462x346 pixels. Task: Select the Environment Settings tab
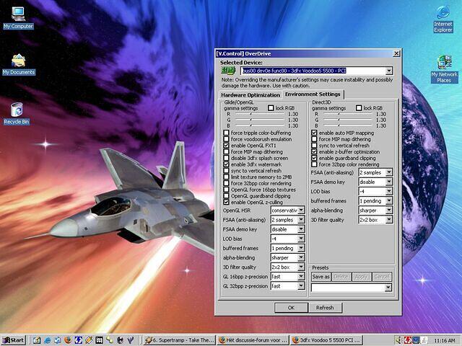[313, 94]
